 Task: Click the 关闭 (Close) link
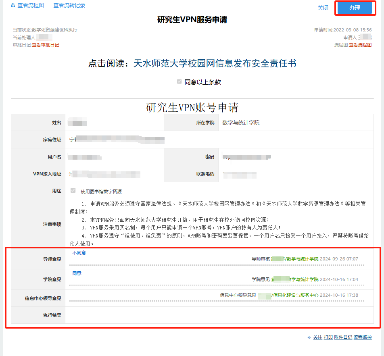click(323, 8)
